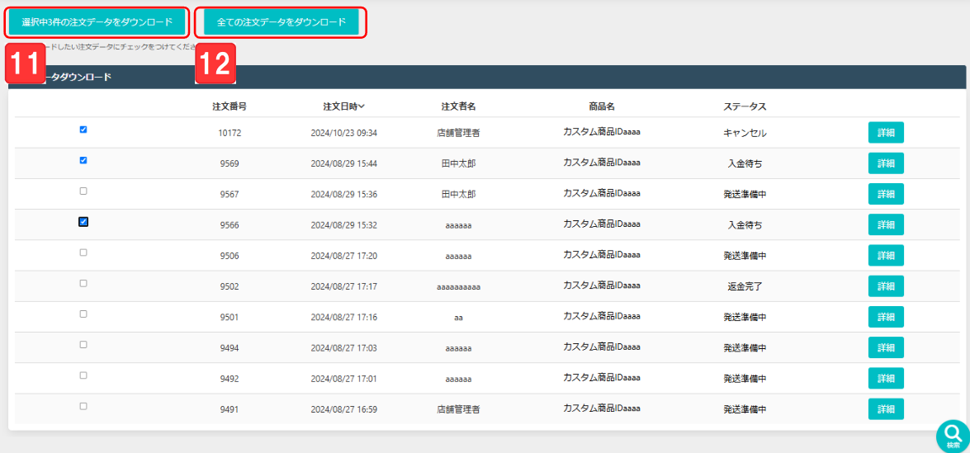The width and height of the screenshot is (970, 453).
Task: Click 入金待ち status in order 9569 row
Action: 745,163
